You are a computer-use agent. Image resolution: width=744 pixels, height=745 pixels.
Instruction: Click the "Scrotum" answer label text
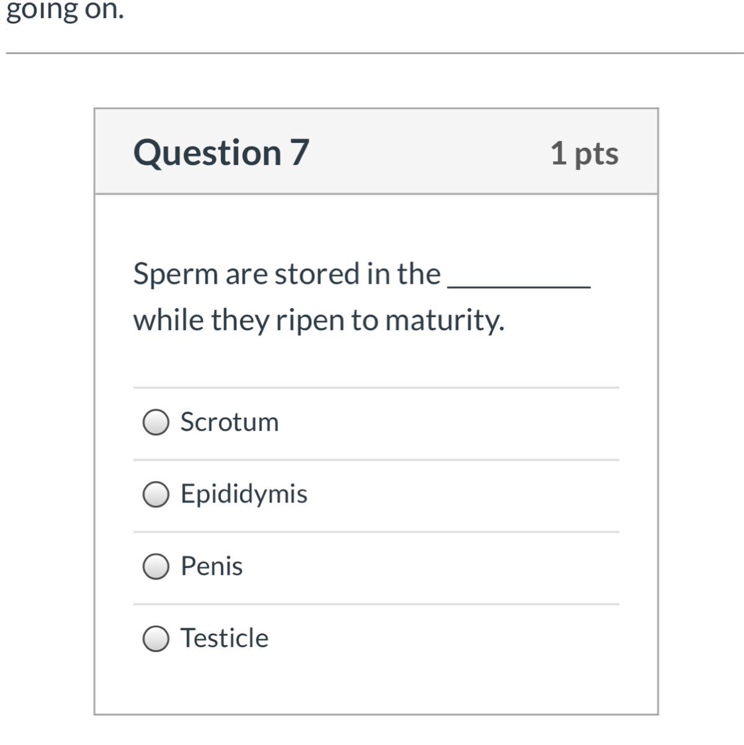tap(230, 422)
